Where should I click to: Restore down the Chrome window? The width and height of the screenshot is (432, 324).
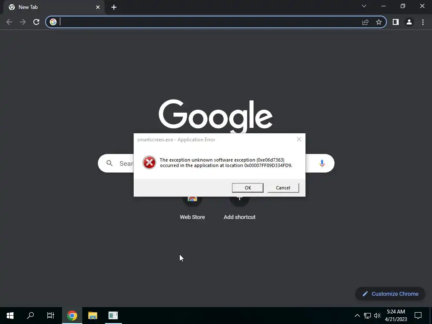(x=403, y=6)
